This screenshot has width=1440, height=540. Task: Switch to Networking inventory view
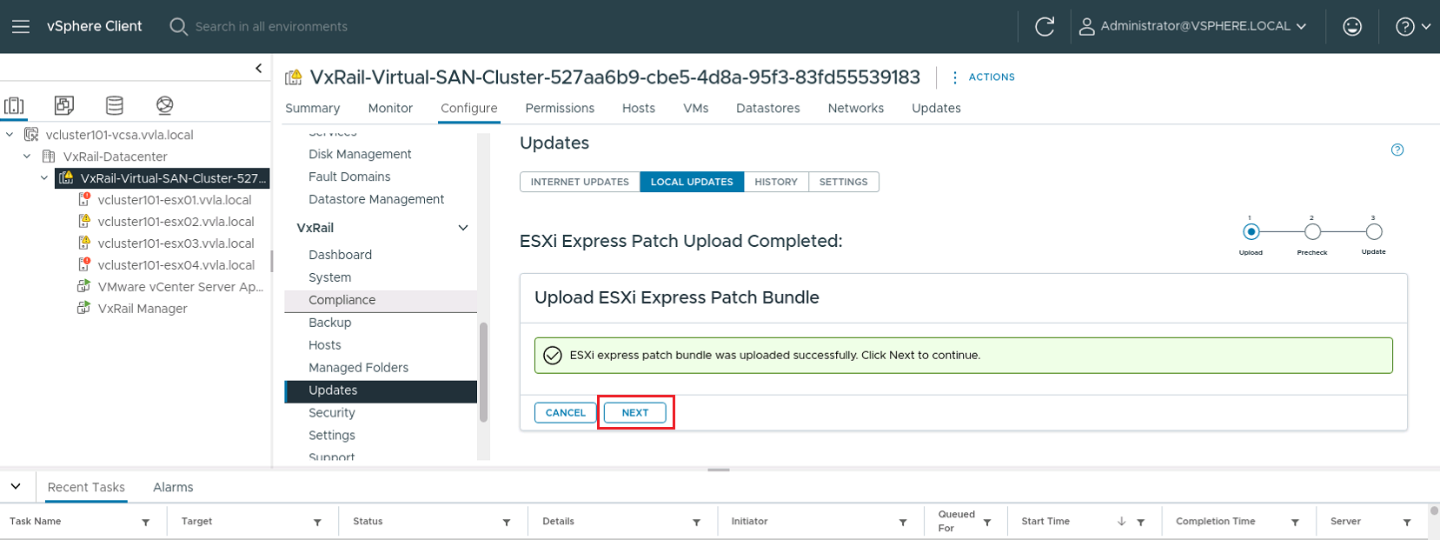coord(164,105)
